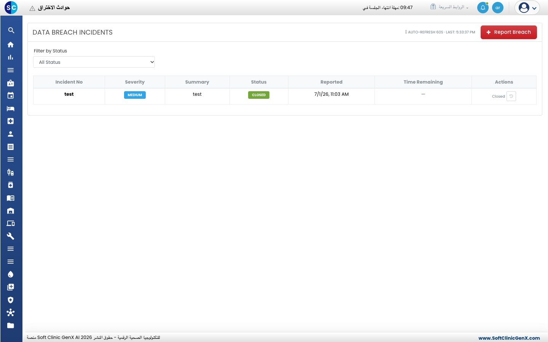Screen dimensions: 548x342
Task: Open the medicine bottle icon in sidebar
Action: tap(11, 185)
